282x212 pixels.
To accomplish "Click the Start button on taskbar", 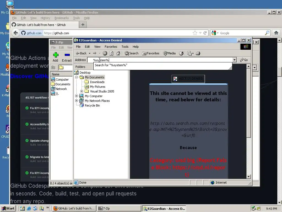I will coord(8,208).
